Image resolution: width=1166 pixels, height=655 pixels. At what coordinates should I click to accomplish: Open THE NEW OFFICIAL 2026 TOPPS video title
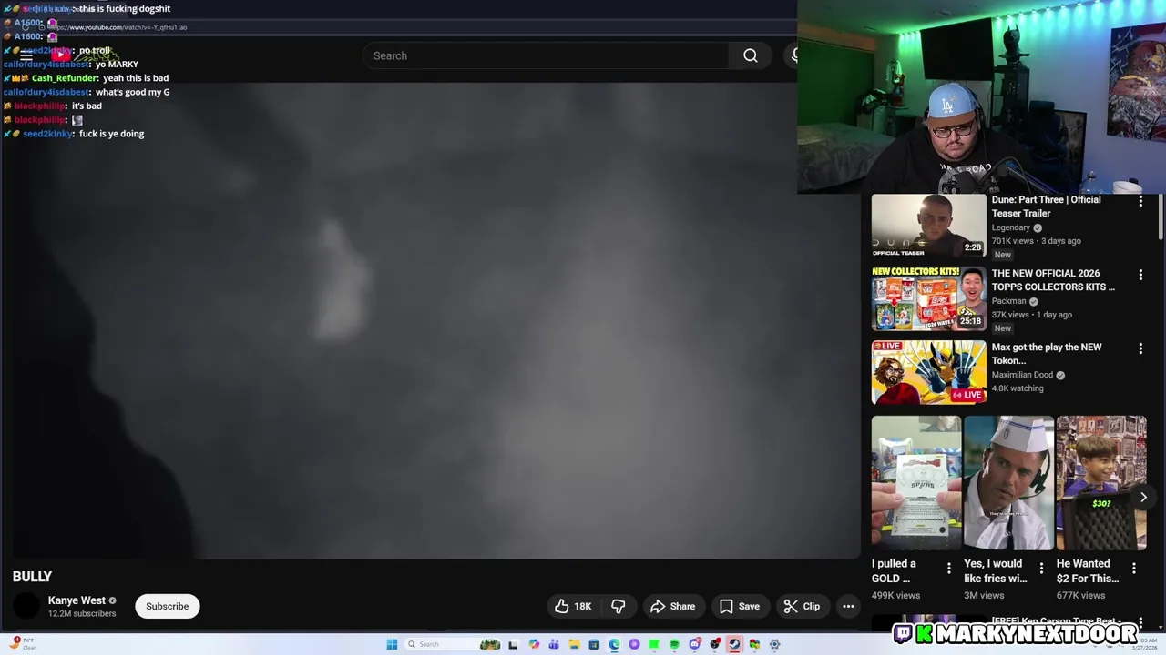[1053, 280]
